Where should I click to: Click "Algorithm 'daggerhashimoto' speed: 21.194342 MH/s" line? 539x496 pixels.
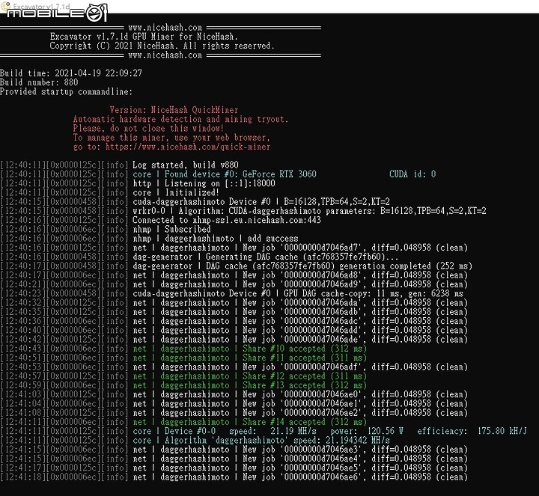(261, 441)
